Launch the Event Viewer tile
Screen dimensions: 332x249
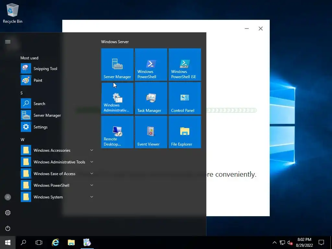point(151,132)
